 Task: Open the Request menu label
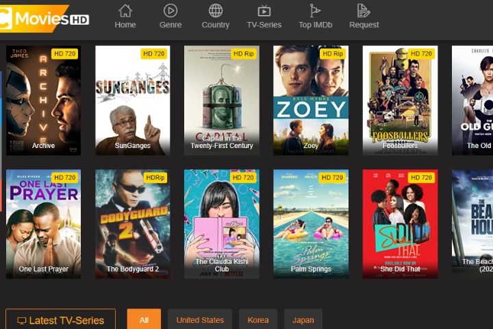pyautogui.click(x=364, y=25)
